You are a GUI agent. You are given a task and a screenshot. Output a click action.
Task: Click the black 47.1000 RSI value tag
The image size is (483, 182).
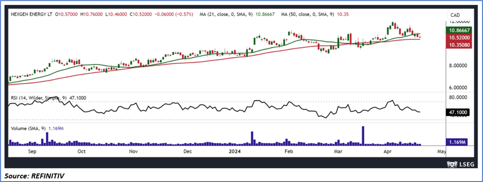tap(459, 112)
